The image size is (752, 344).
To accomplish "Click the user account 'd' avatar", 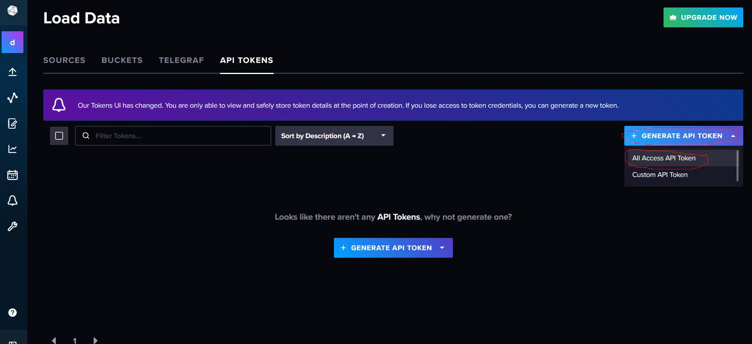I will coord(13,42).
